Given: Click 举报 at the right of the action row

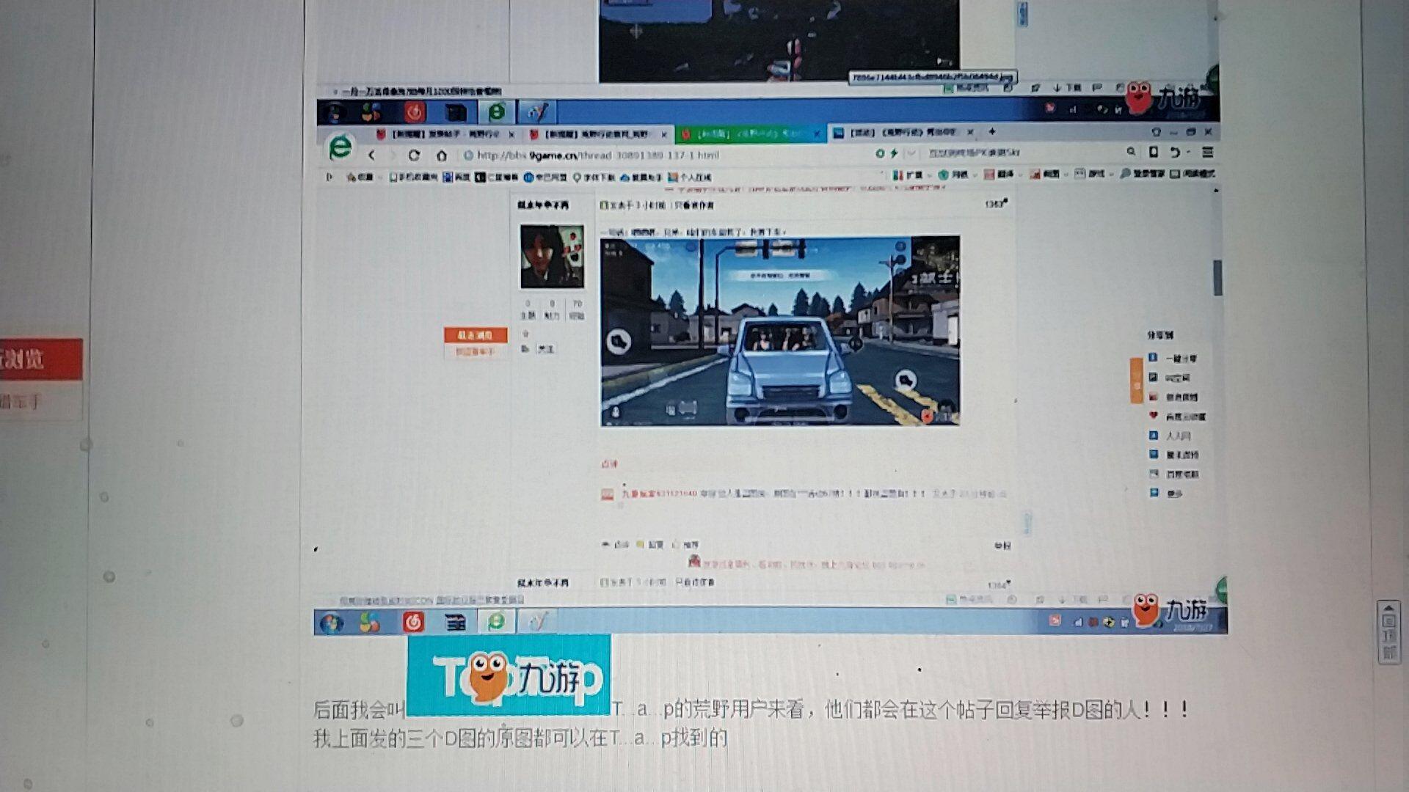Looking at the screenshot, I should [1002, 546].
